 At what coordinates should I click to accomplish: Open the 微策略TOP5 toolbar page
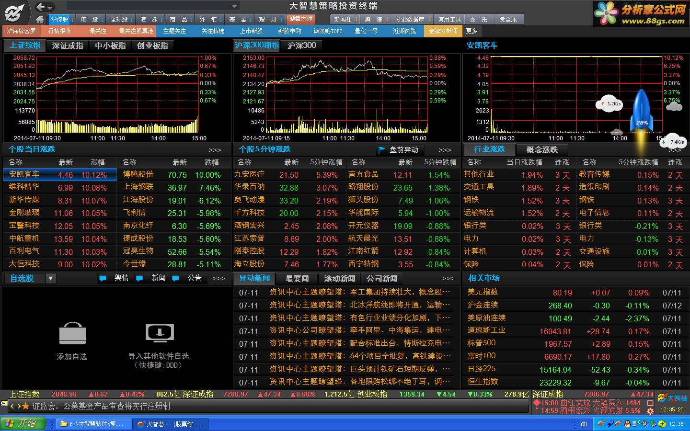tap(328, 31)
